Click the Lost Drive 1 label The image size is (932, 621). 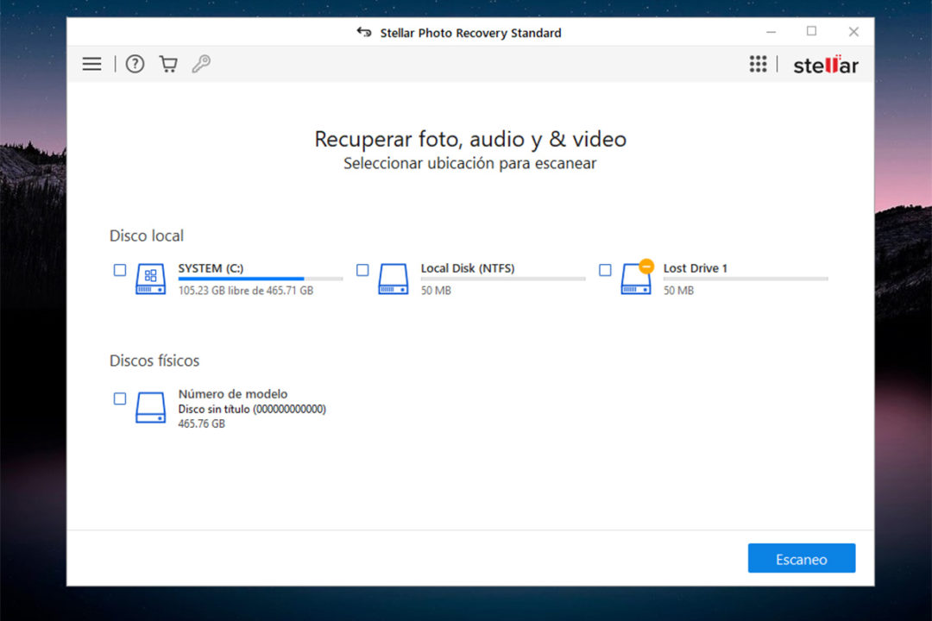click(695, 268)
